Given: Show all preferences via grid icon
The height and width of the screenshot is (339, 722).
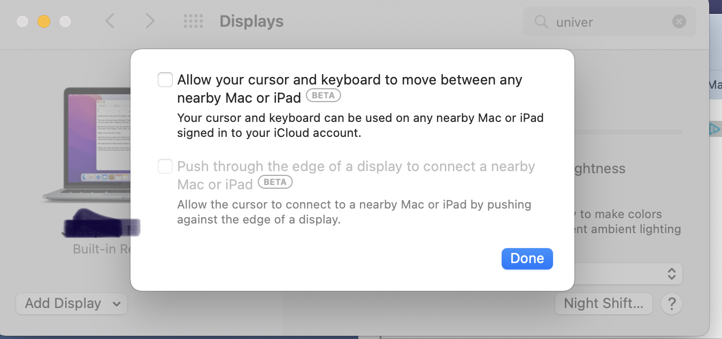Looking at the screenshot, I should click(193, 21).
